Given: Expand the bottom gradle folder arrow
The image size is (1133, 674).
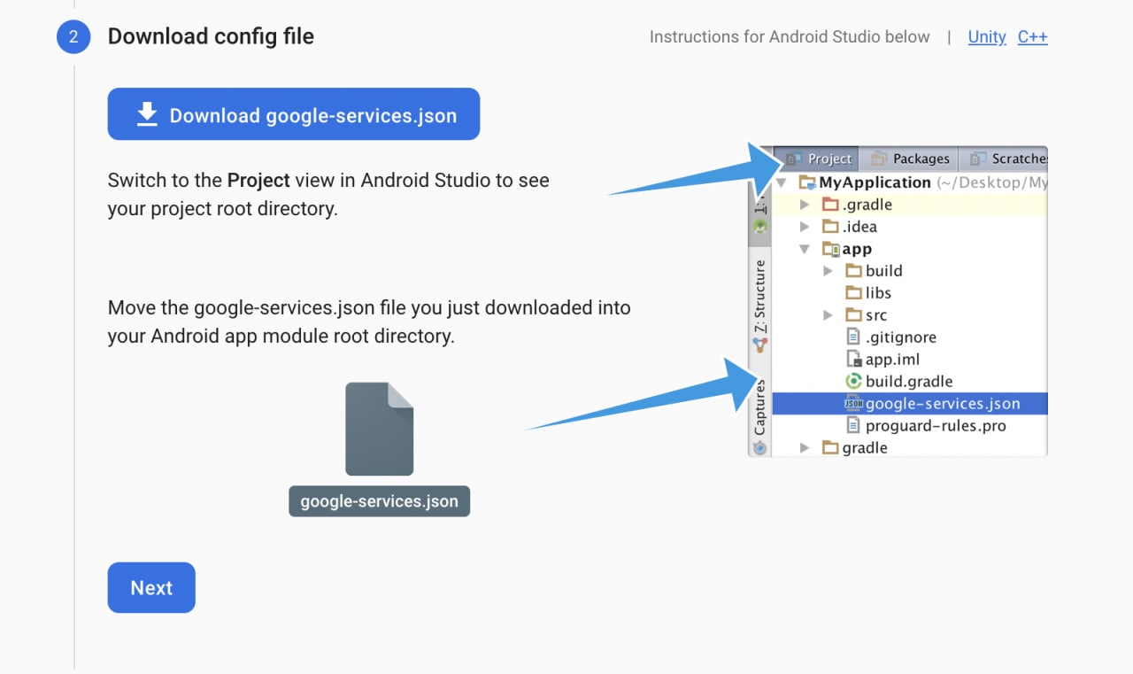Looking at the screenshot, I should point(805,448).
